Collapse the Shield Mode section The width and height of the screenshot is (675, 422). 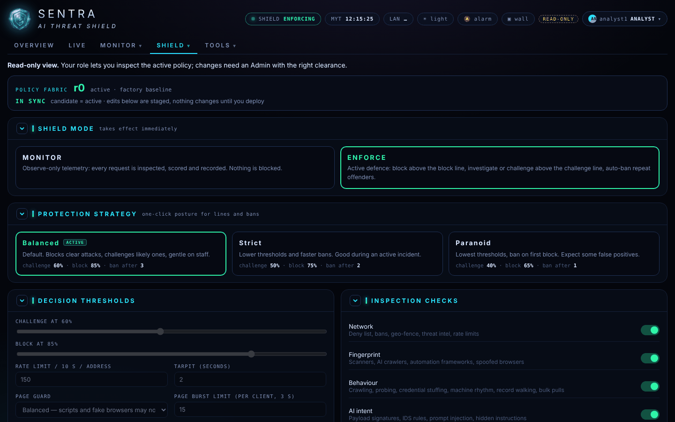(22, 128)
